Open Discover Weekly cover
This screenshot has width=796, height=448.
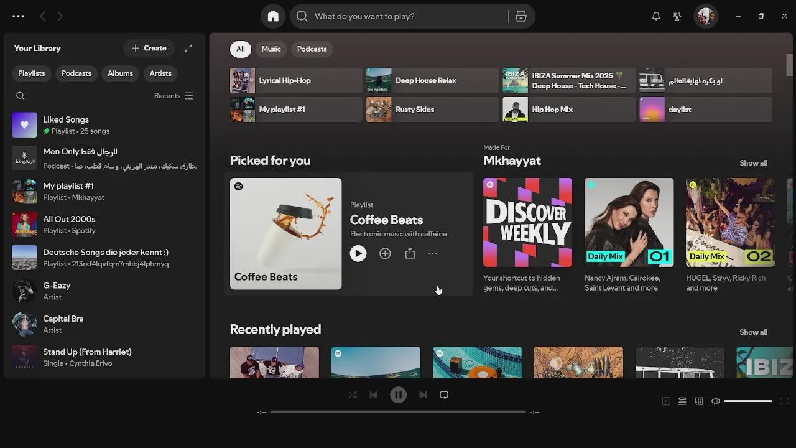click(x=528, y=223)
